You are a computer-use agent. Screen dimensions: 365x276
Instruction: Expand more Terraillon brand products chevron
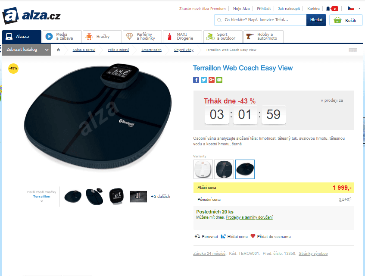point(42,201)
